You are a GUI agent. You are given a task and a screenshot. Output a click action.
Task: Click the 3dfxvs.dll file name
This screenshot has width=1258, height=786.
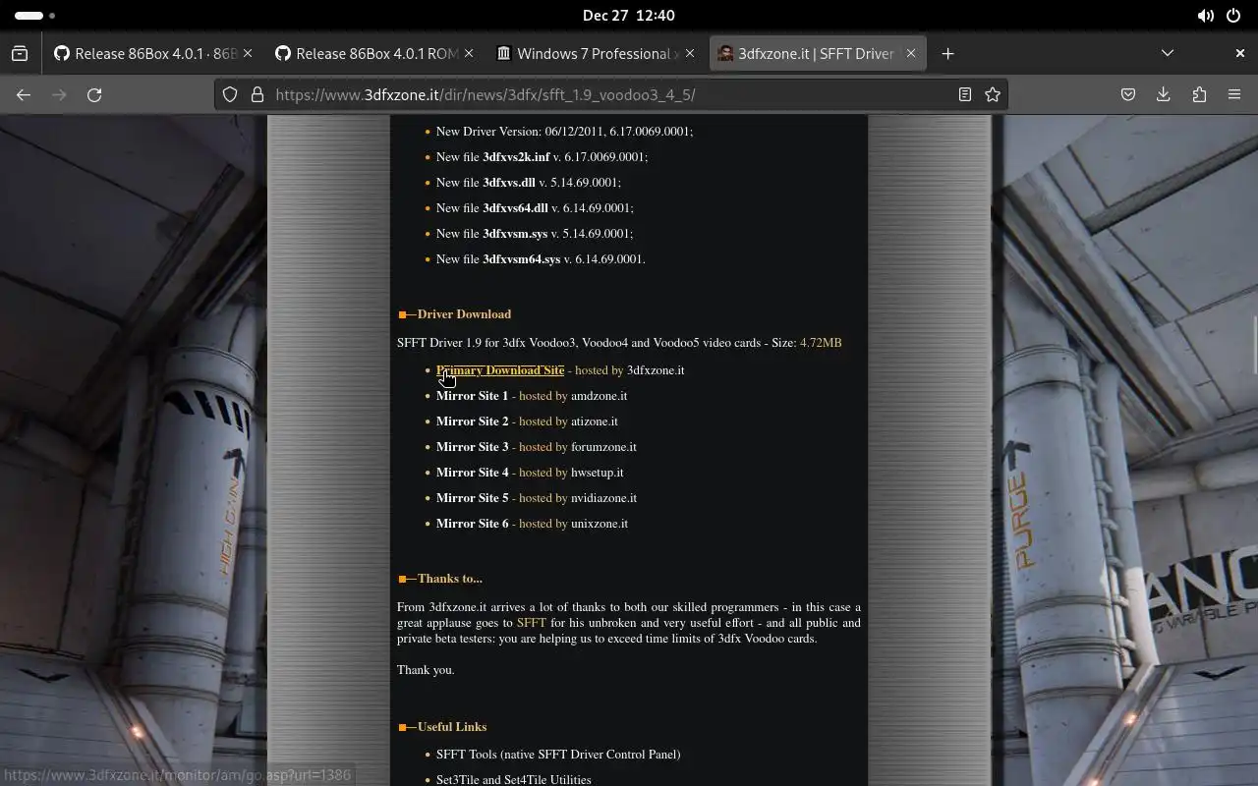point(509,183)
